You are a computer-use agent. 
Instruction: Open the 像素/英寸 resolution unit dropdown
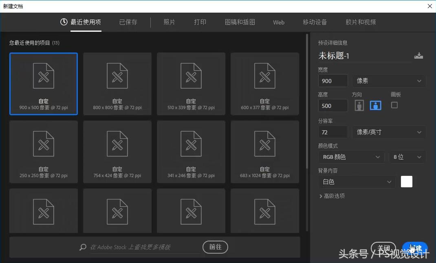tap(388, 132)
